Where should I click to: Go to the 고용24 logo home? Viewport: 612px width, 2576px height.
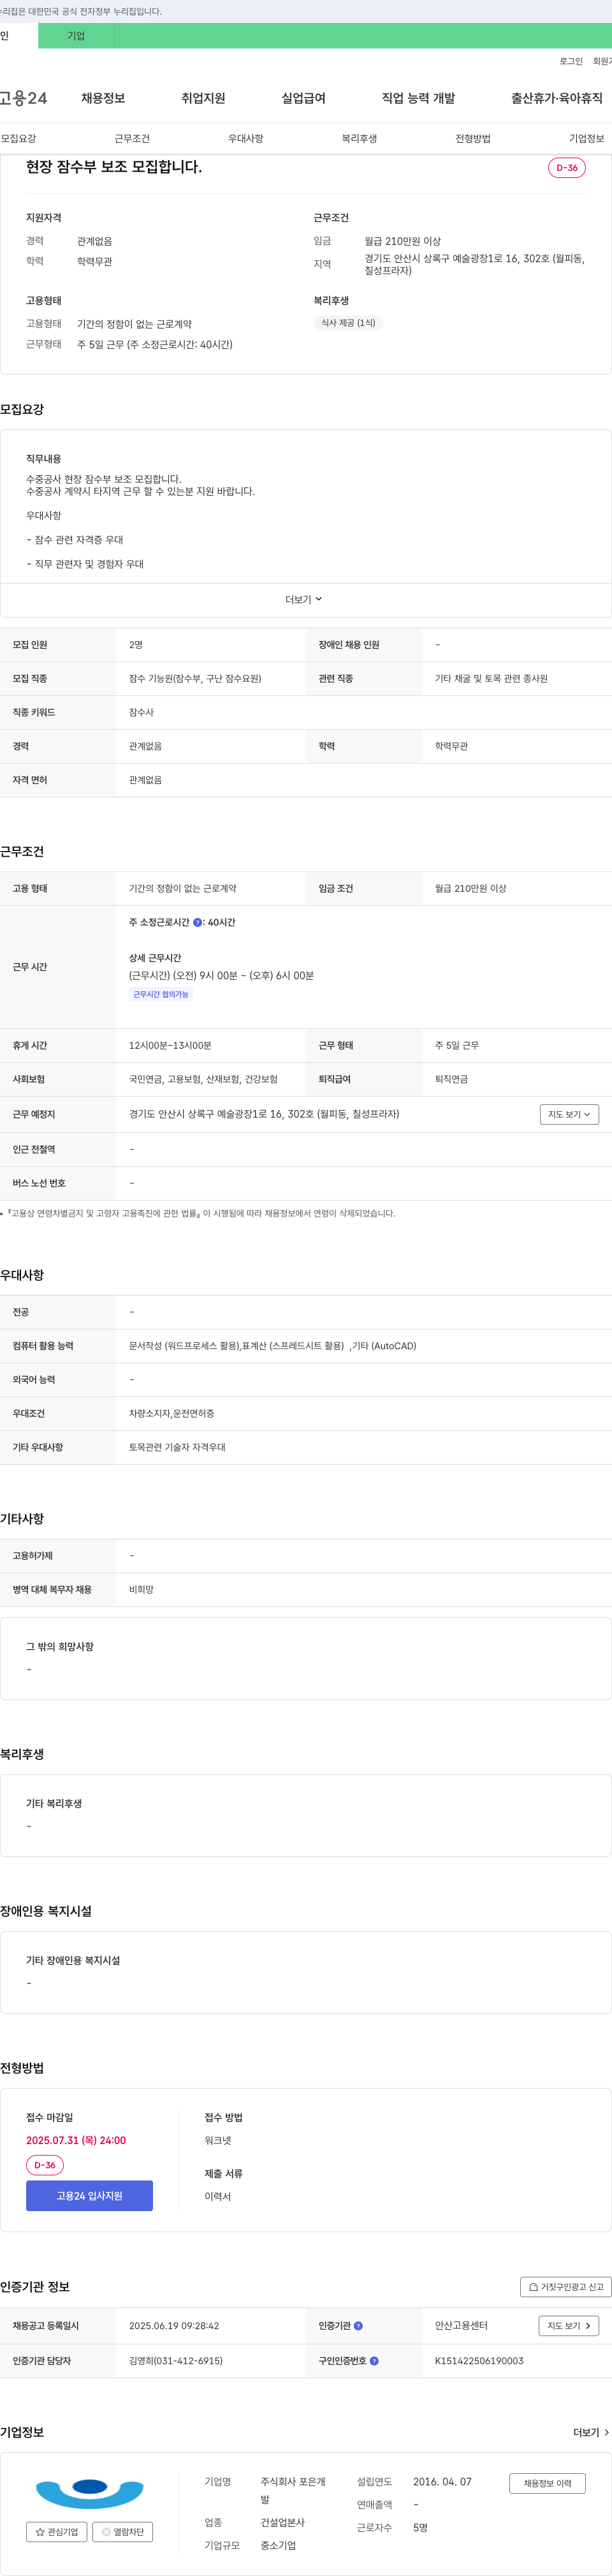coord(23,98)
